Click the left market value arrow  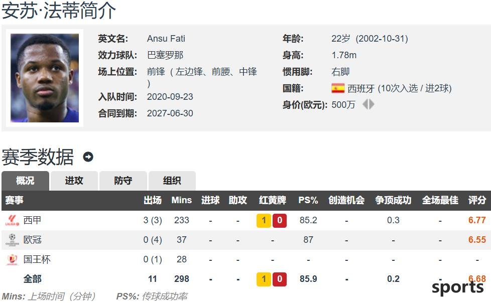tap(365, 104)
